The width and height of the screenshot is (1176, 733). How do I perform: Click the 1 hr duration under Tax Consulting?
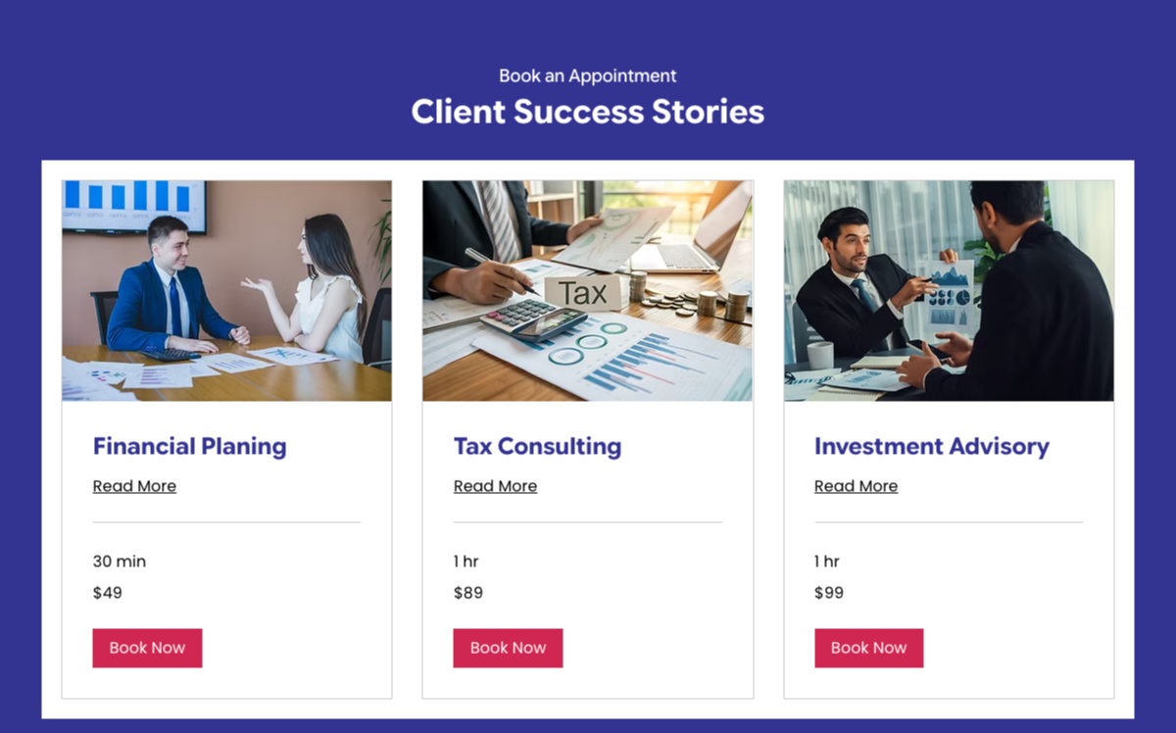click(x=466, y=562)
